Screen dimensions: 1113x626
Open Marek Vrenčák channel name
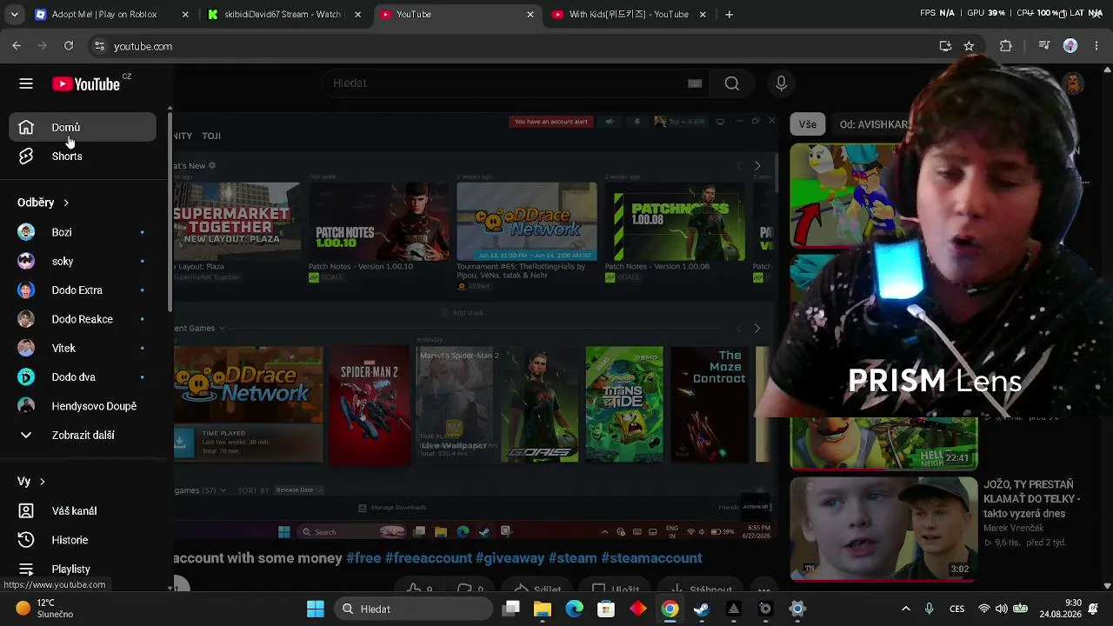point(1014,528)
